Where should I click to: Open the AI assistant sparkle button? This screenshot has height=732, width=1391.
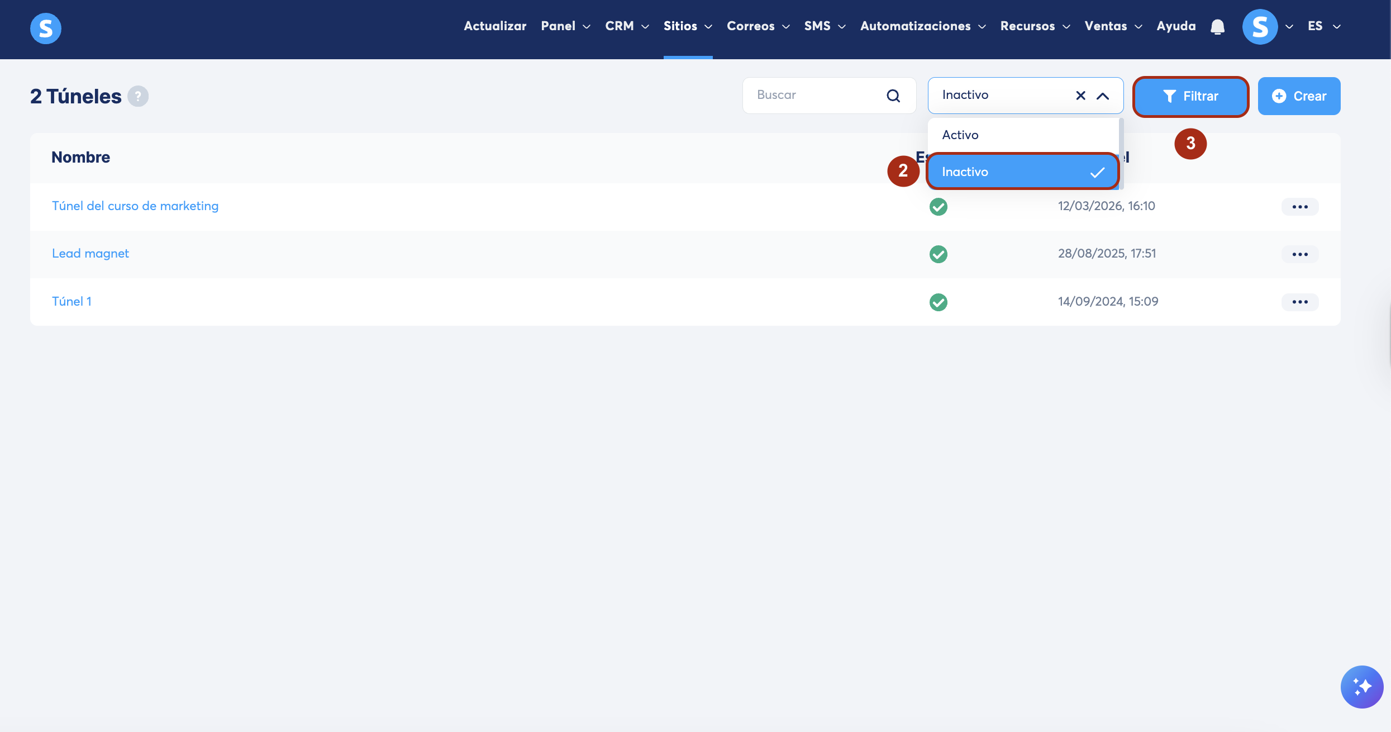[1361, 686]
